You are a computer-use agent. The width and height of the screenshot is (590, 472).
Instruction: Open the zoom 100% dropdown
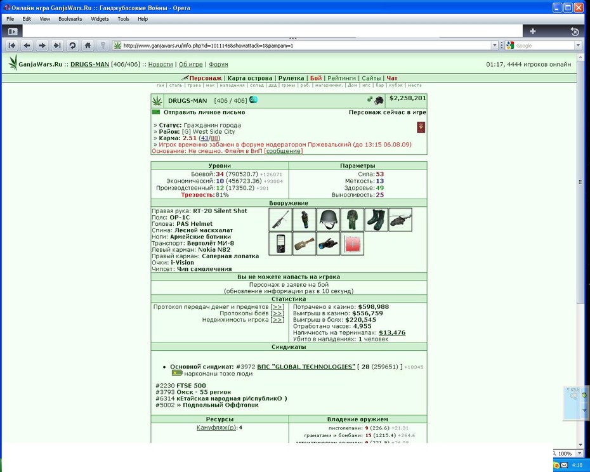tap(580, 454)
